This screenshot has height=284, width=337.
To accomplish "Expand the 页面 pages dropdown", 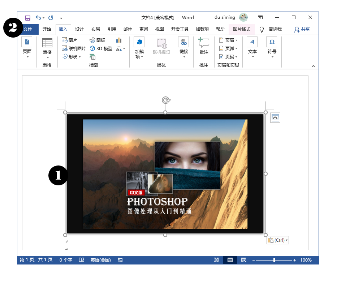I will click(x=27, y=48).
